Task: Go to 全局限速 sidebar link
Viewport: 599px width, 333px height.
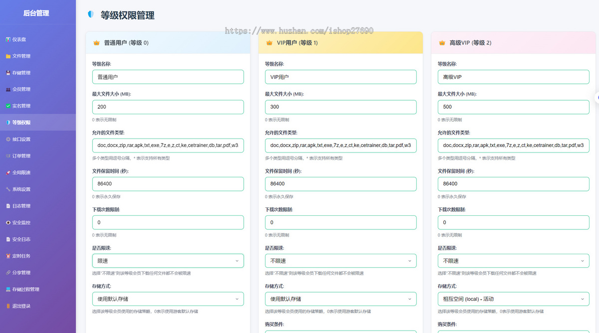Action: coord(38,172)
